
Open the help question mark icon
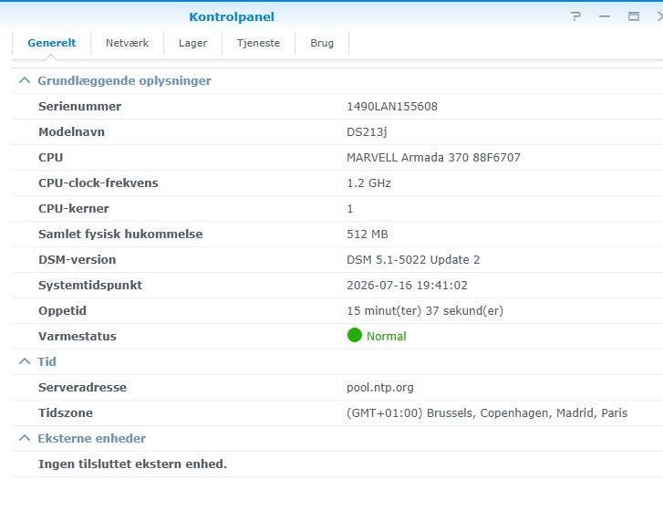[x=575, y=16]
